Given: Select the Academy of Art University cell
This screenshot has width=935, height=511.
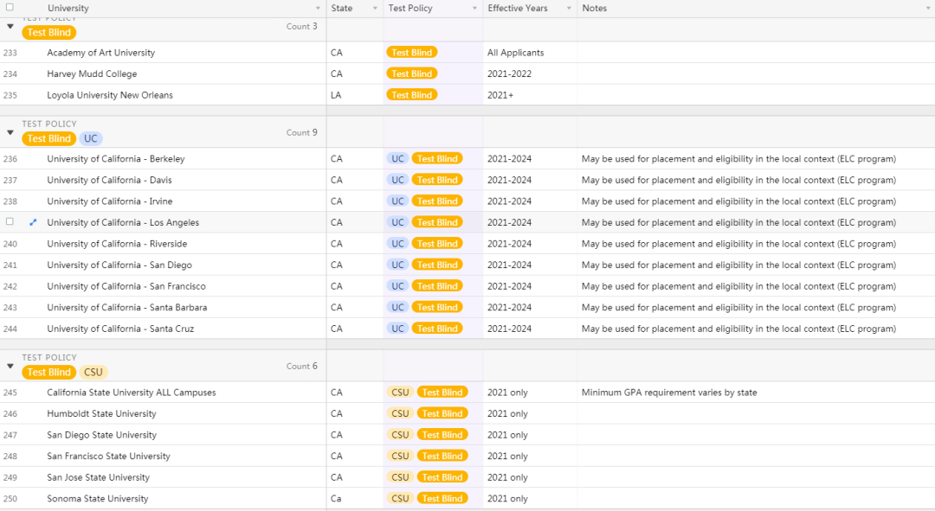Looking at the screenshot, I should pos(185,53).
